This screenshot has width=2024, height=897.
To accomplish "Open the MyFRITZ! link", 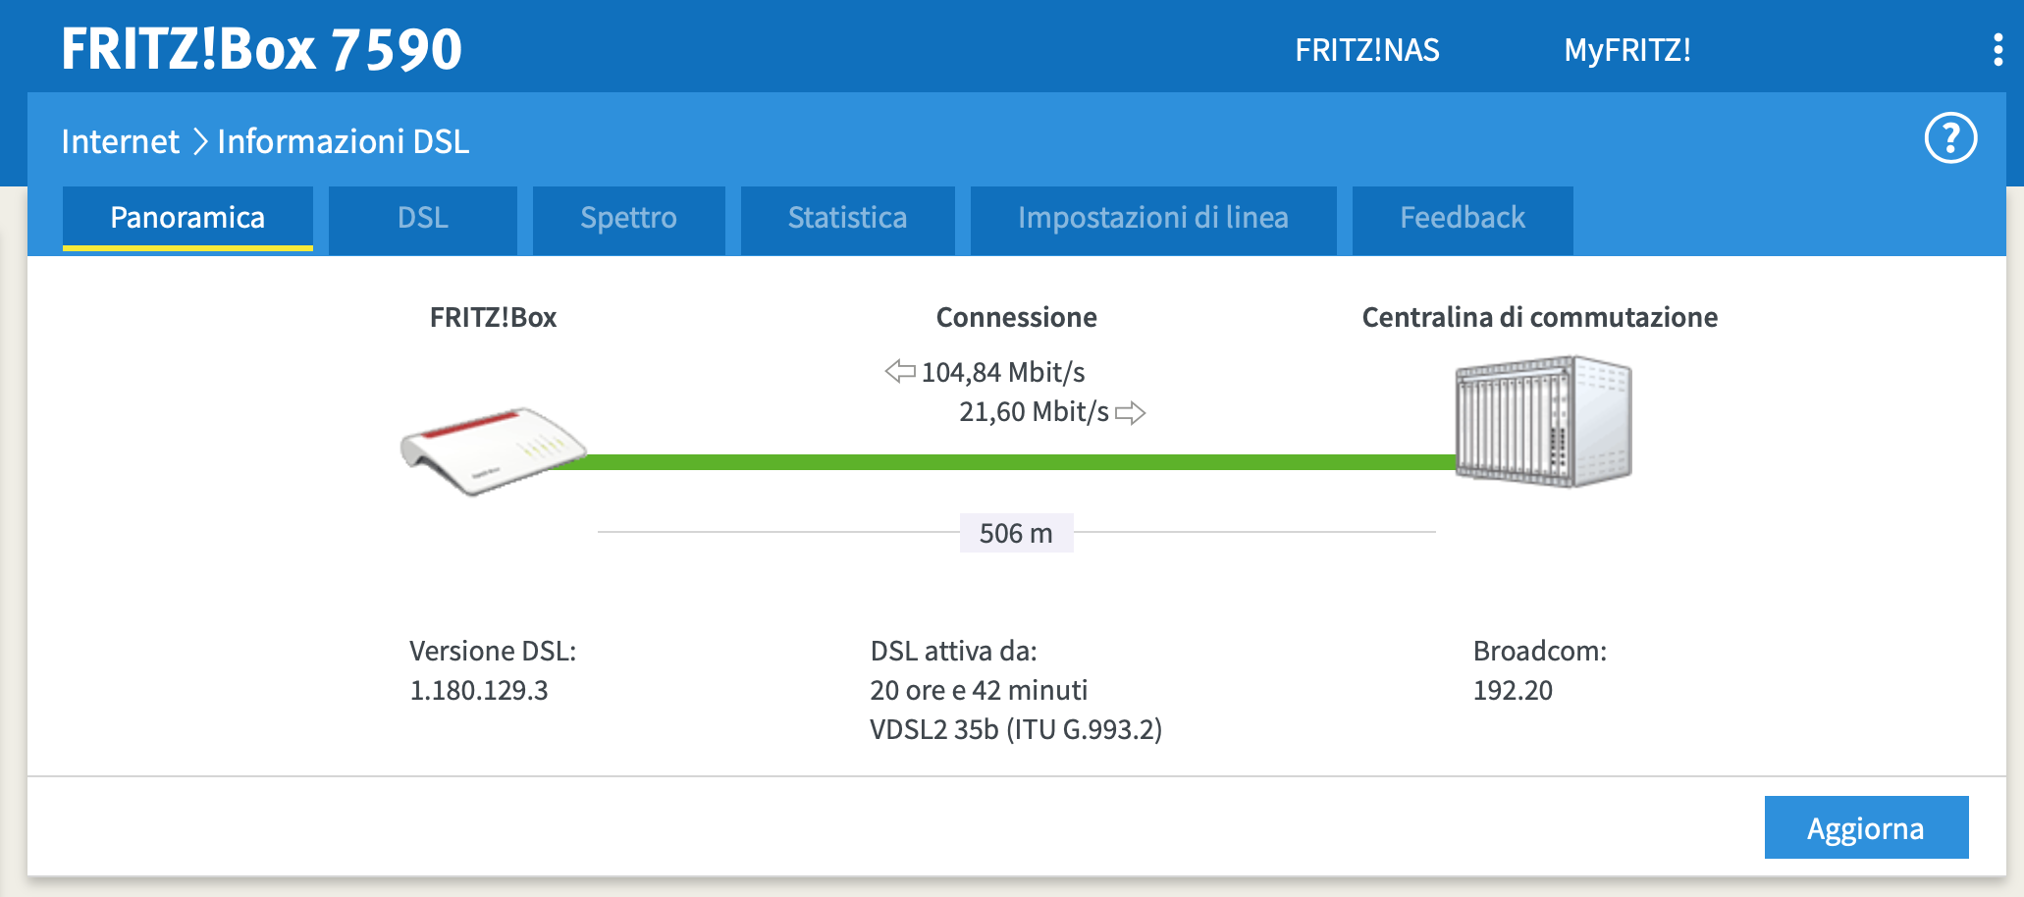I will click(x=1627, y=50).
